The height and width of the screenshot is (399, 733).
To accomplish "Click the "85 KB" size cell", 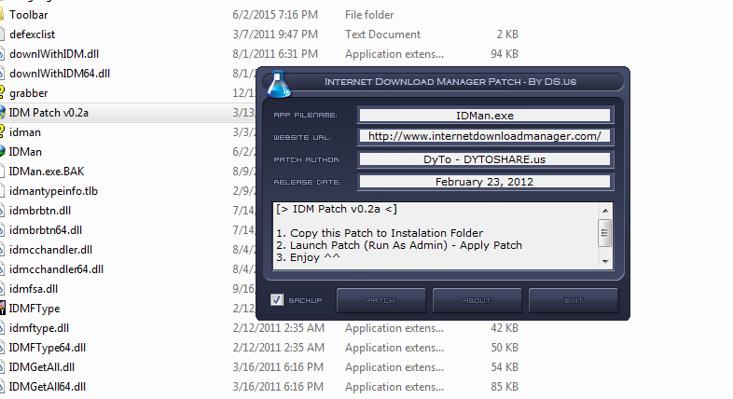I will pyautogui.click(x=505, y=387).
